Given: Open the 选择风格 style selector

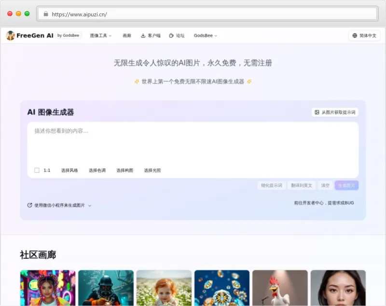Looking at the screenshot, I should click(x=69, y=170).
